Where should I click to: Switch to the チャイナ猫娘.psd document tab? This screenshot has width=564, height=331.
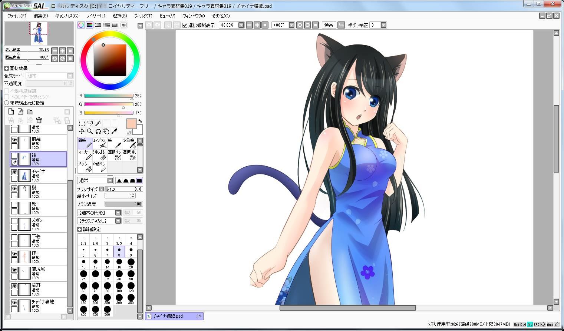tap(174, 316)
